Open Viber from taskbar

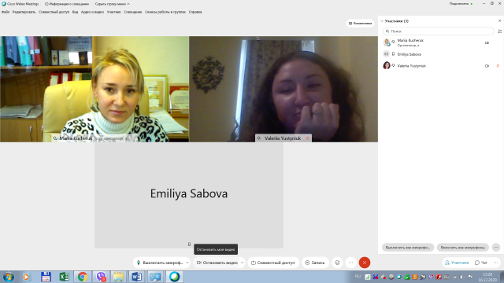tap(101, 277)
